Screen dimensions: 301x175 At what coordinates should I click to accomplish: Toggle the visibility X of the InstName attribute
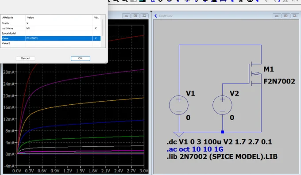(96, 28)
